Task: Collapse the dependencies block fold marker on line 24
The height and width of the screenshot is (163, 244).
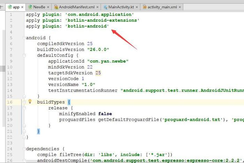Action: pyautogui.click(x=24, y=149)
